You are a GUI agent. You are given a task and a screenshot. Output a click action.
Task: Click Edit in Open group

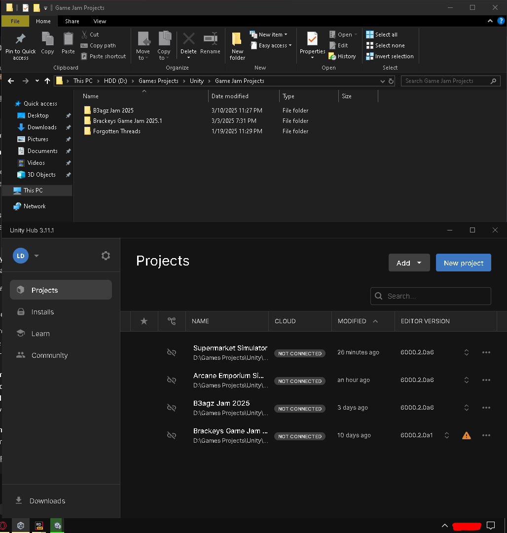coord(338,45)
